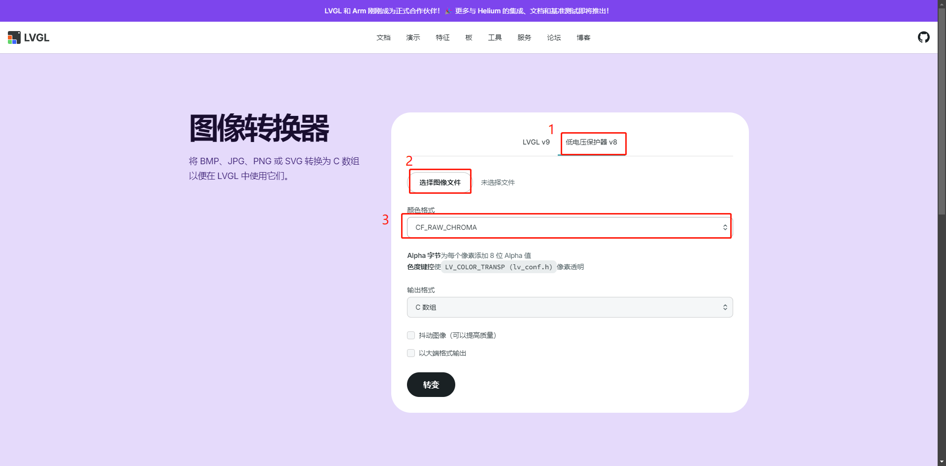The width and height of the screenshot is (946, 466).
Task: Click the 颜色格式 label
Action: 421,210
